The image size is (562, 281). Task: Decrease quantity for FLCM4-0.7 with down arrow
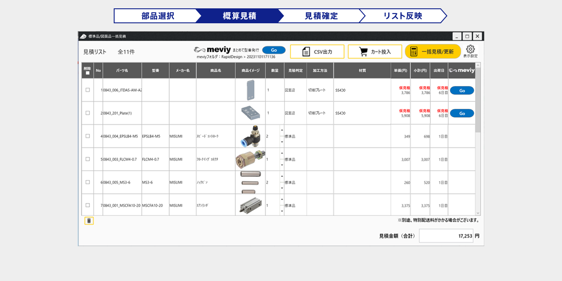pyautogui.click(x=281, y=165)
